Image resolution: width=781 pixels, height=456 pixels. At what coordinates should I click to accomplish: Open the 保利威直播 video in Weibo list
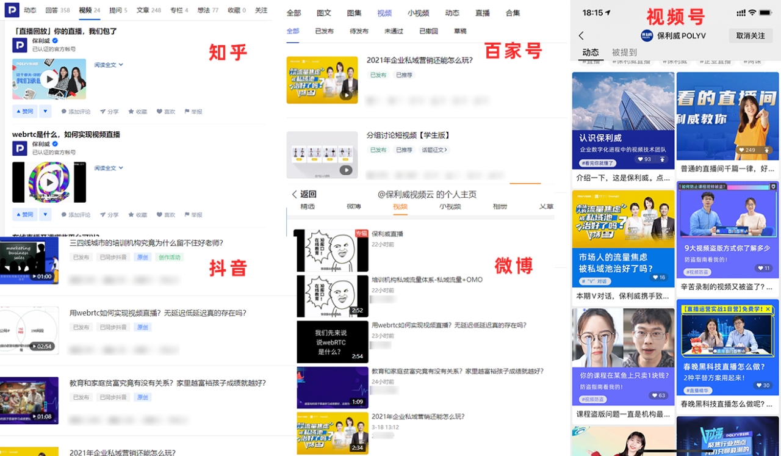[387, 234]
